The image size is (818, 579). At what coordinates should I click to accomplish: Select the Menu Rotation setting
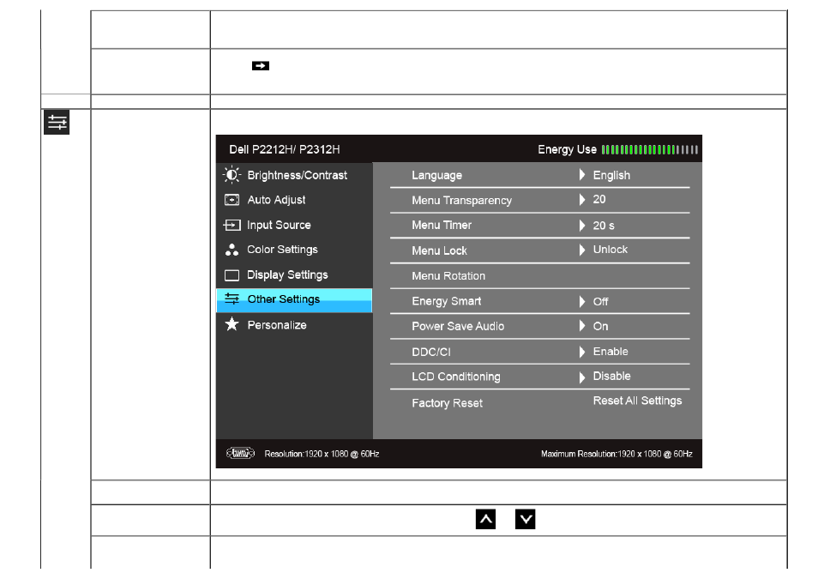pos(540,275)
